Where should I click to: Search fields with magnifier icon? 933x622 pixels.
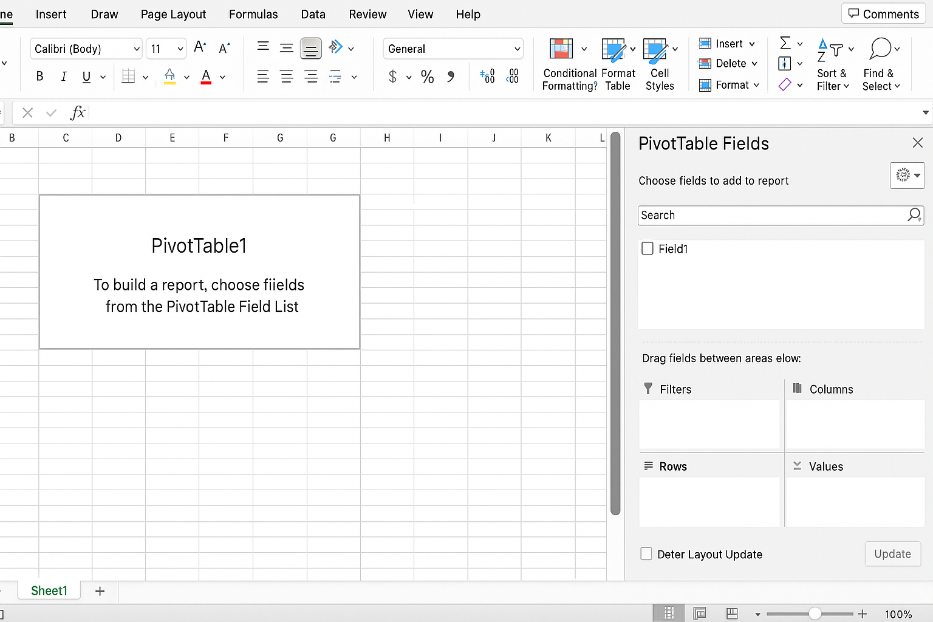point(914,215)
